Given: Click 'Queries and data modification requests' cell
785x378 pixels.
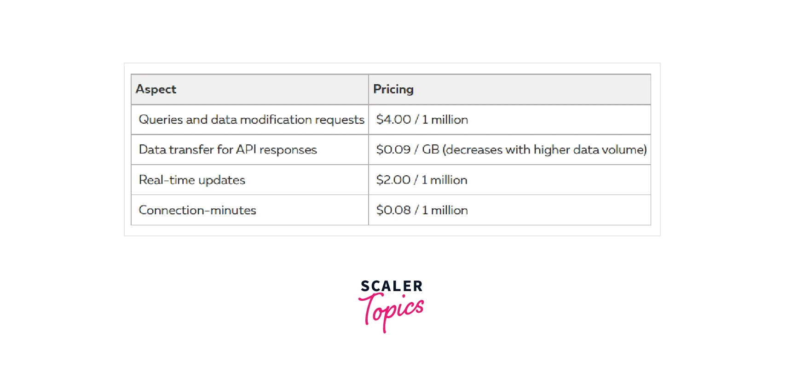Looking at the screenshot, I should tap(251, 120).
